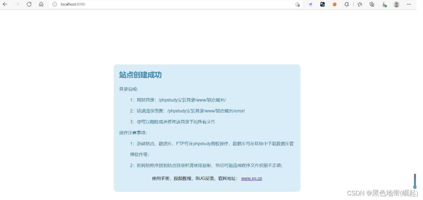The width and height of the screenshot is (423, 200).
Task: Open the site information icon beside localhost
Action: 55,4
